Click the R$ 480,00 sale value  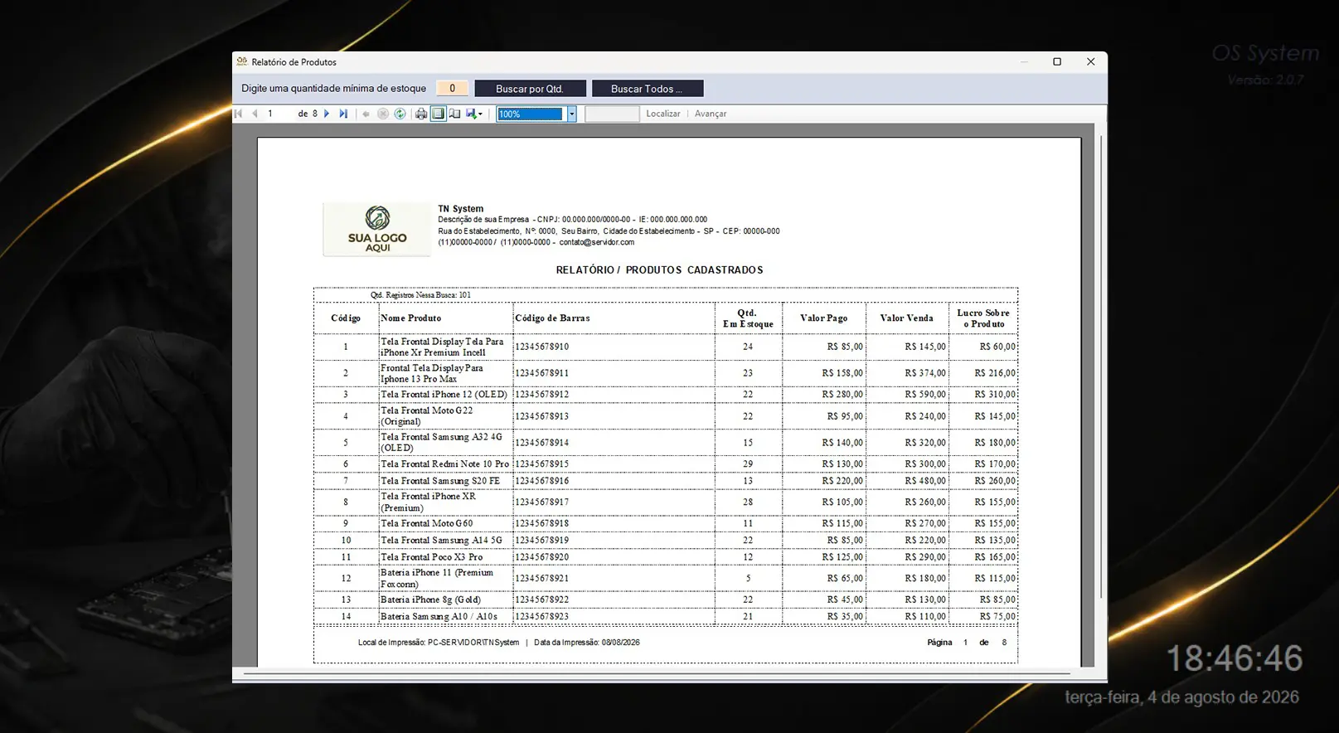tap(925, 481)
